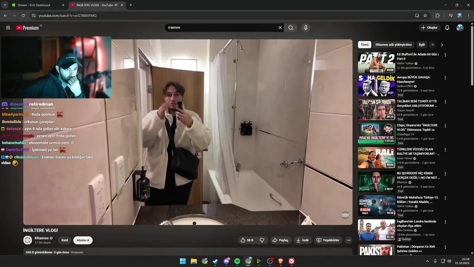Screen dimensions: 474x267
Task: Open the YouTube account avatar menu
Action: pyautogui.click(x=460, y=27)
